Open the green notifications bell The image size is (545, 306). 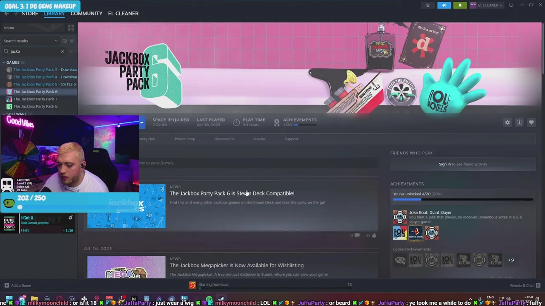tap(460, 5)
